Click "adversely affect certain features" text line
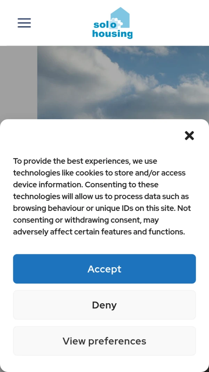209x372 pixels. [99, 232]
